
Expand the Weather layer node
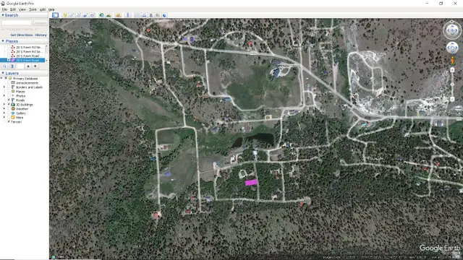(x=4, y=109)
